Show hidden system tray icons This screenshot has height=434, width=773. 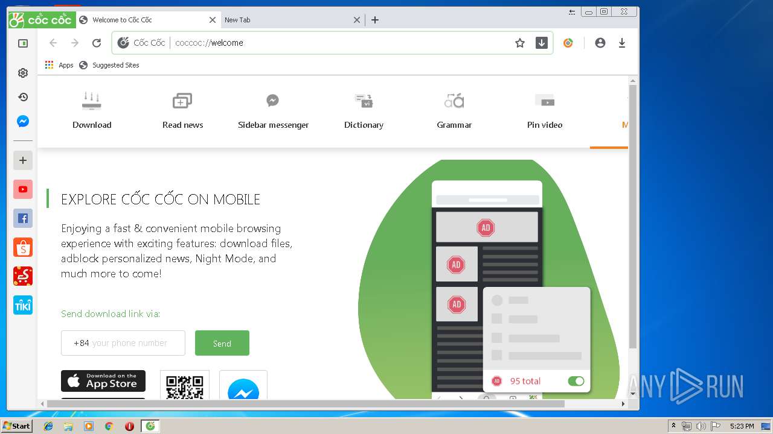click(x=674, y=426)
